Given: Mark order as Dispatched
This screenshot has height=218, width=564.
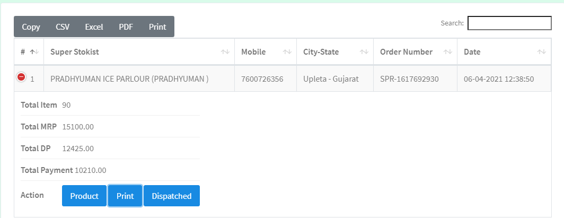Looking at the screenshot, I should click(172, 196).
